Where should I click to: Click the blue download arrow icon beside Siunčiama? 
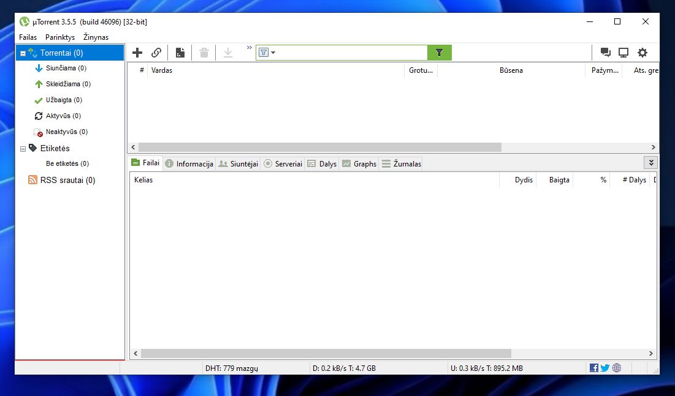(39, 68)
